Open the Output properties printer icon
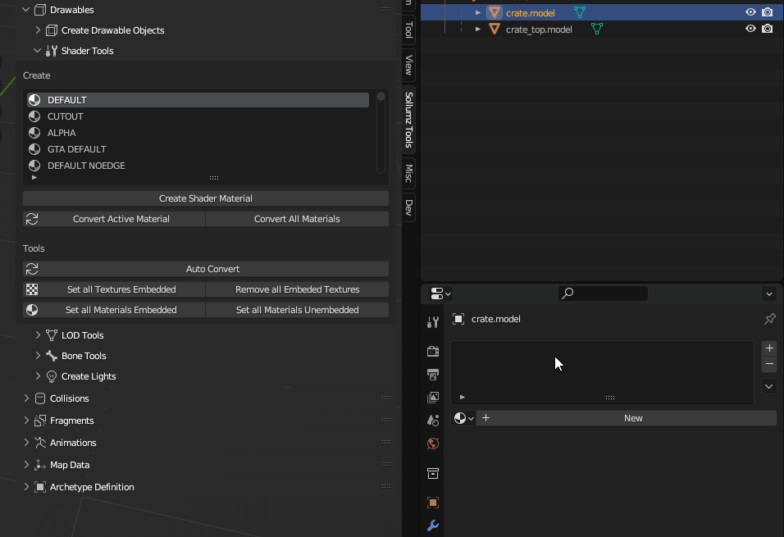Image resolution: width=784 pixels, height=537 pixels. pos(433,375)
